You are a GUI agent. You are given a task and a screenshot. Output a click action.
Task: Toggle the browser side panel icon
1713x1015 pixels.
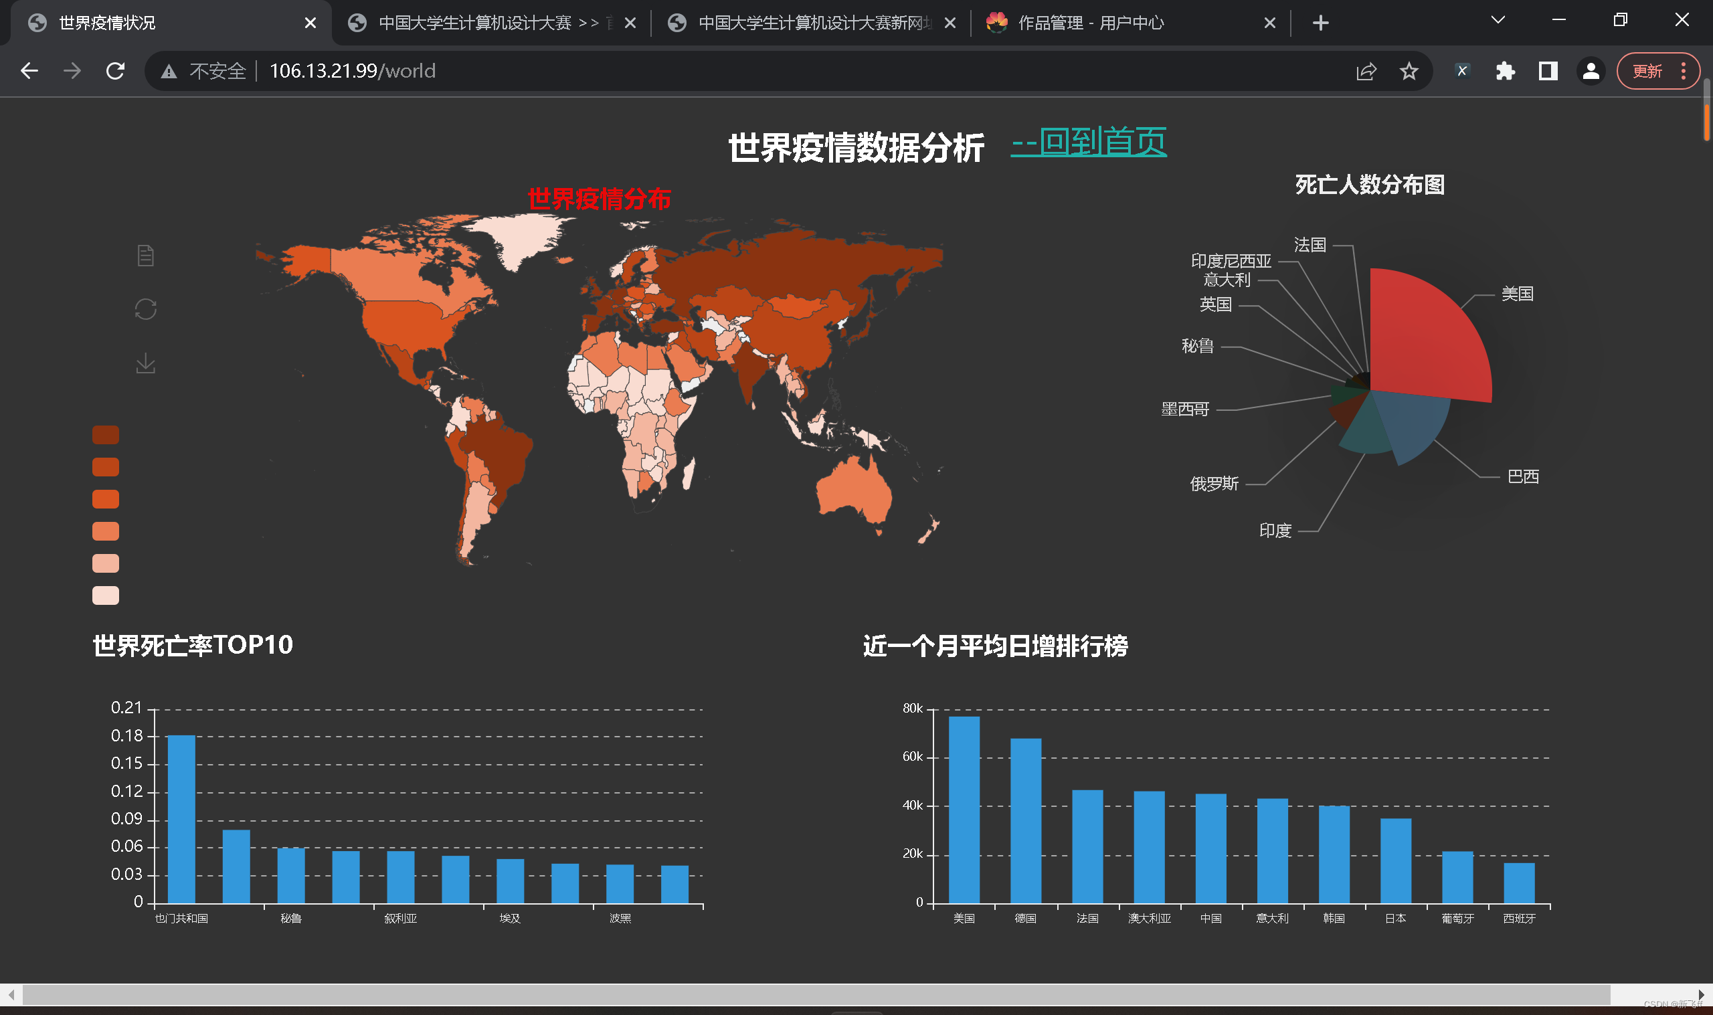[1548, 71]
